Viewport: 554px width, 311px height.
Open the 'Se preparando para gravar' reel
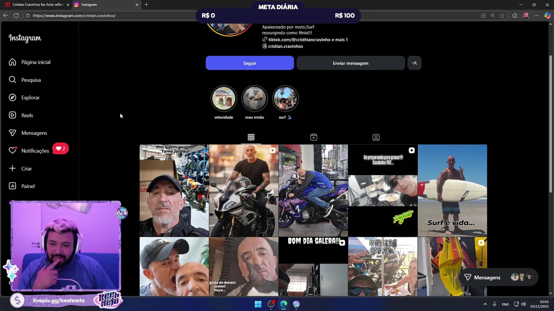[383, 190]
